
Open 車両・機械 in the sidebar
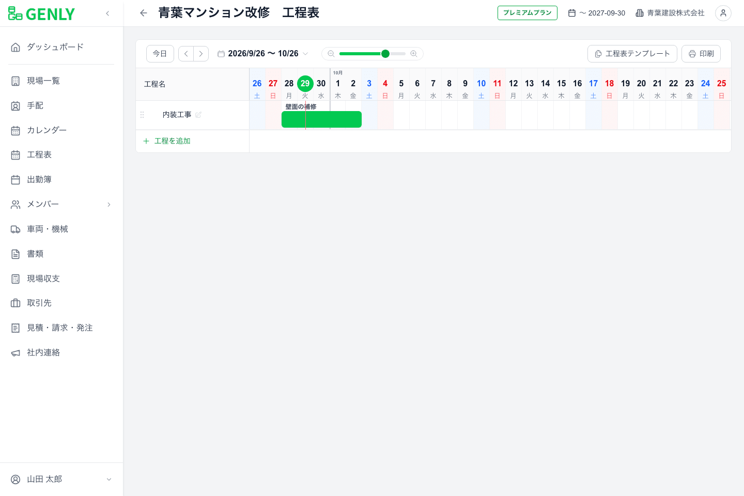pos(61,229)
